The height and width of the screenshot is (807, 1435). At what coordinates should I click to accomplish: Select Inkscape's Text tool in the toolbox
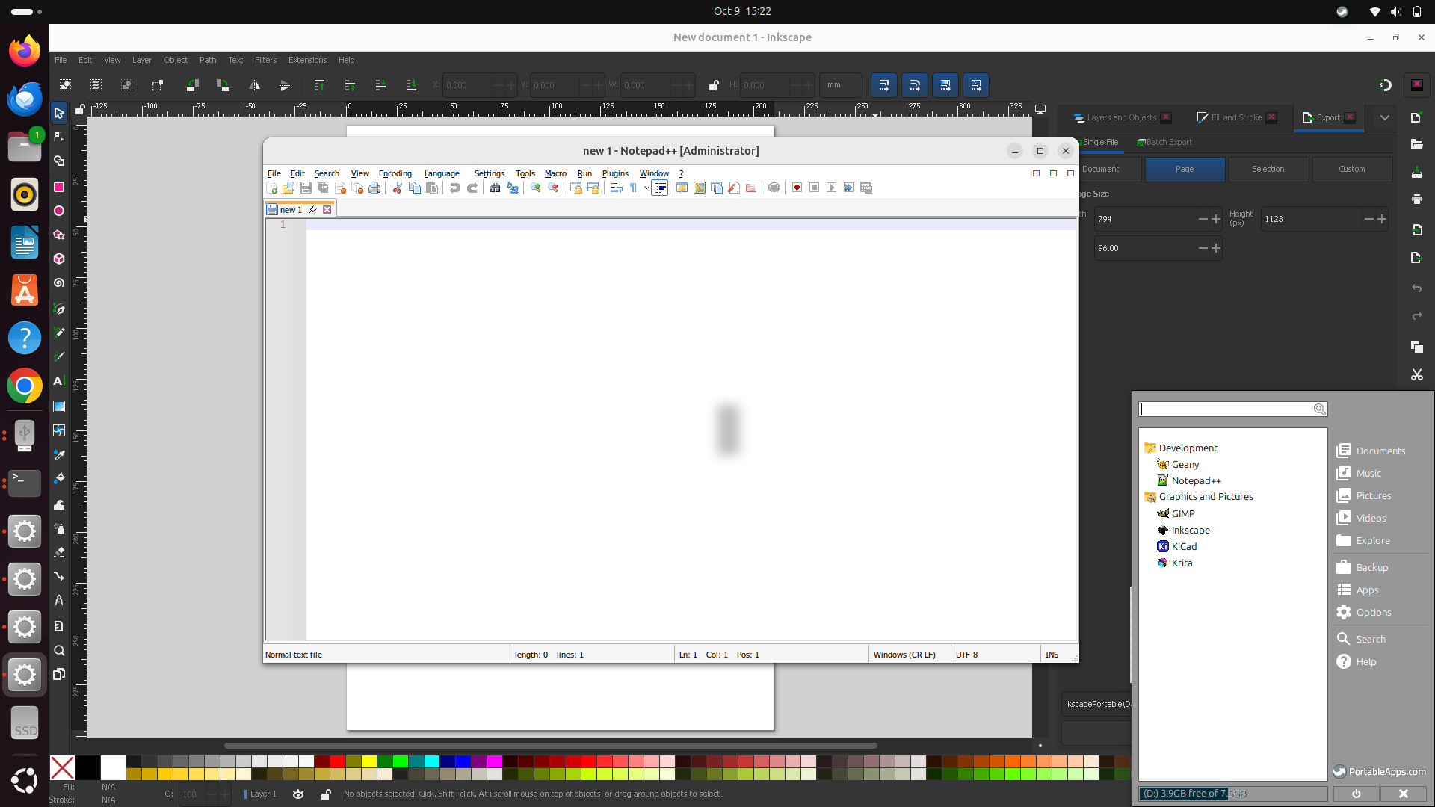coord(58,381)
